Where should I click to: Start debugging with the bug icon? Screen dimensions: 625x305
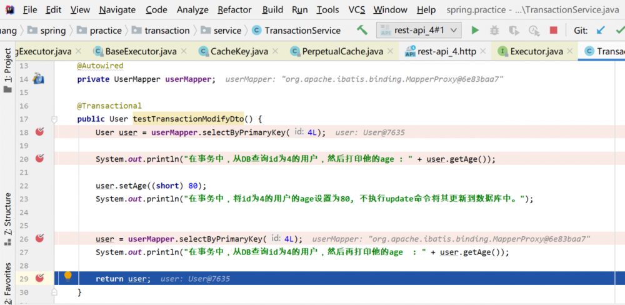[x=494, y=30]
